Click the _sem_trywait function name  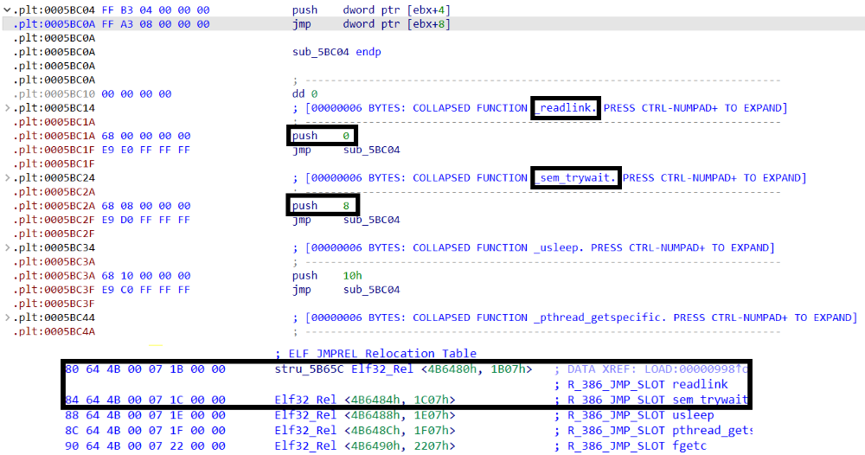coord(575,178)
